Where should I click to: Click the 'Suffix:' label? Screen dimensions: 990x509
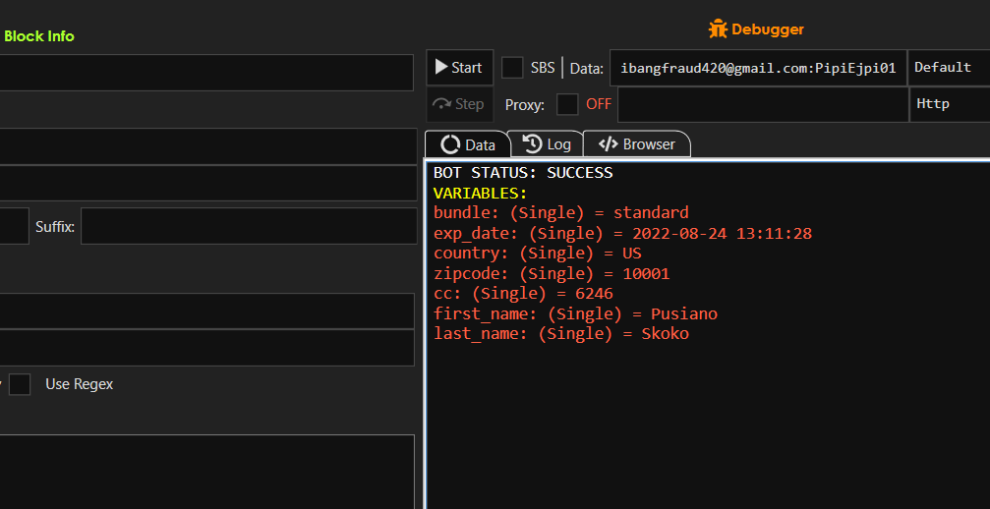click(55, 226)
